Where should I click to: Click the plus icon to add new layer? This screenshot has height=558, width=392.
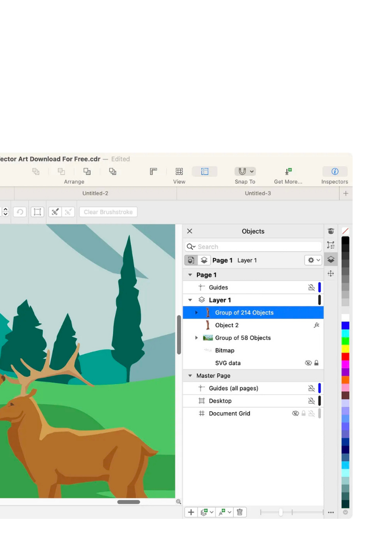191,512
